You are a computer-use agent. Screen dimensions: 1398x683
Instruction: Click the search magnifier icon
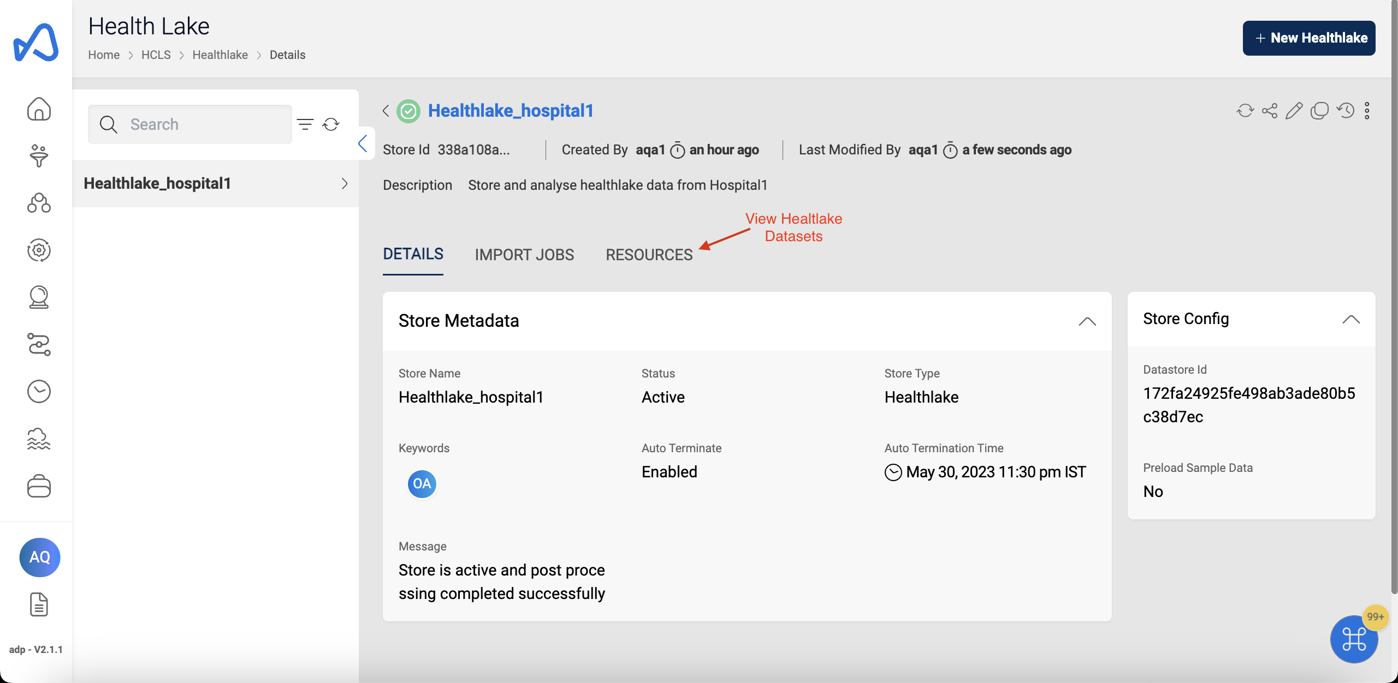[x=108, y=124]
